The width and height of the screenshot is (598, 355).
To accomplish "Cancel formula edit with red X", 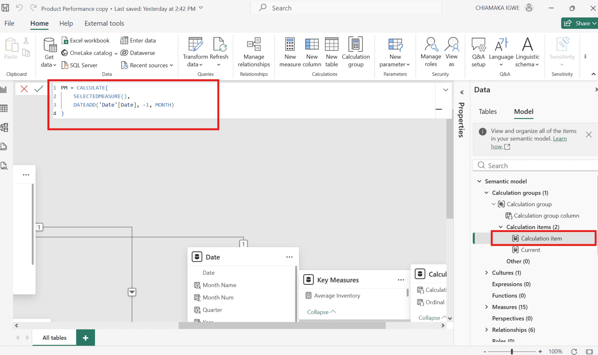I will click(24, 89).
